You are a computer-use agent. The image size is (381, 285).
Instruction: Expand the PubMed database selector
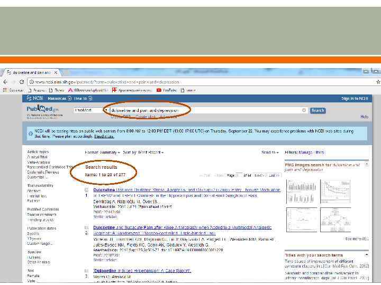(x=91, y=110)
